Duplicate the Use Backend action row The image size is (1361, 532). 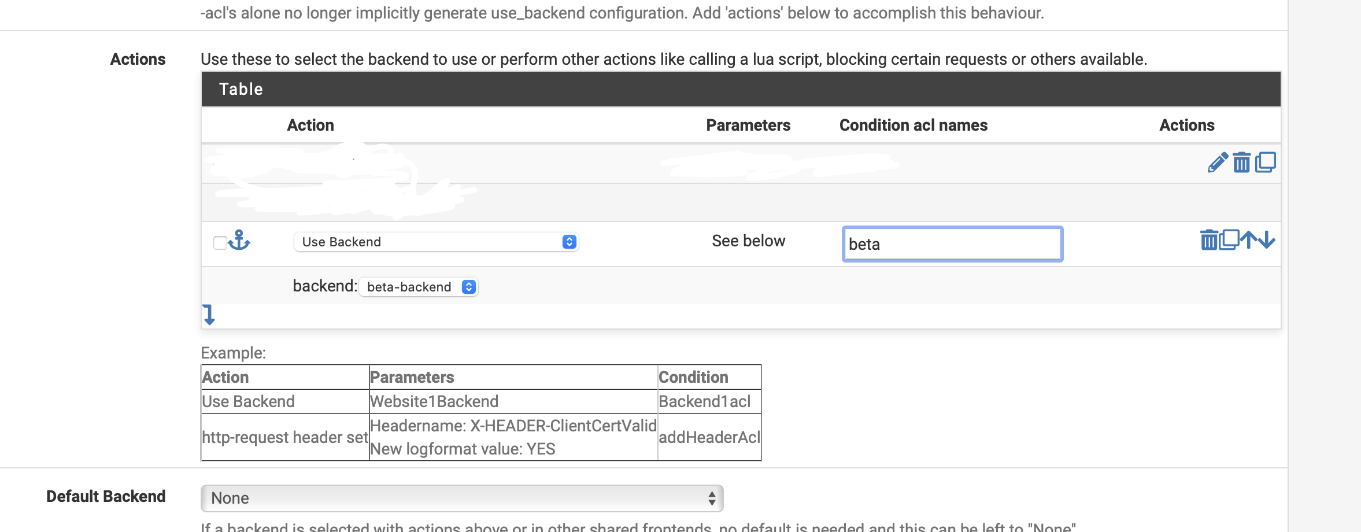coord(1229,240)
